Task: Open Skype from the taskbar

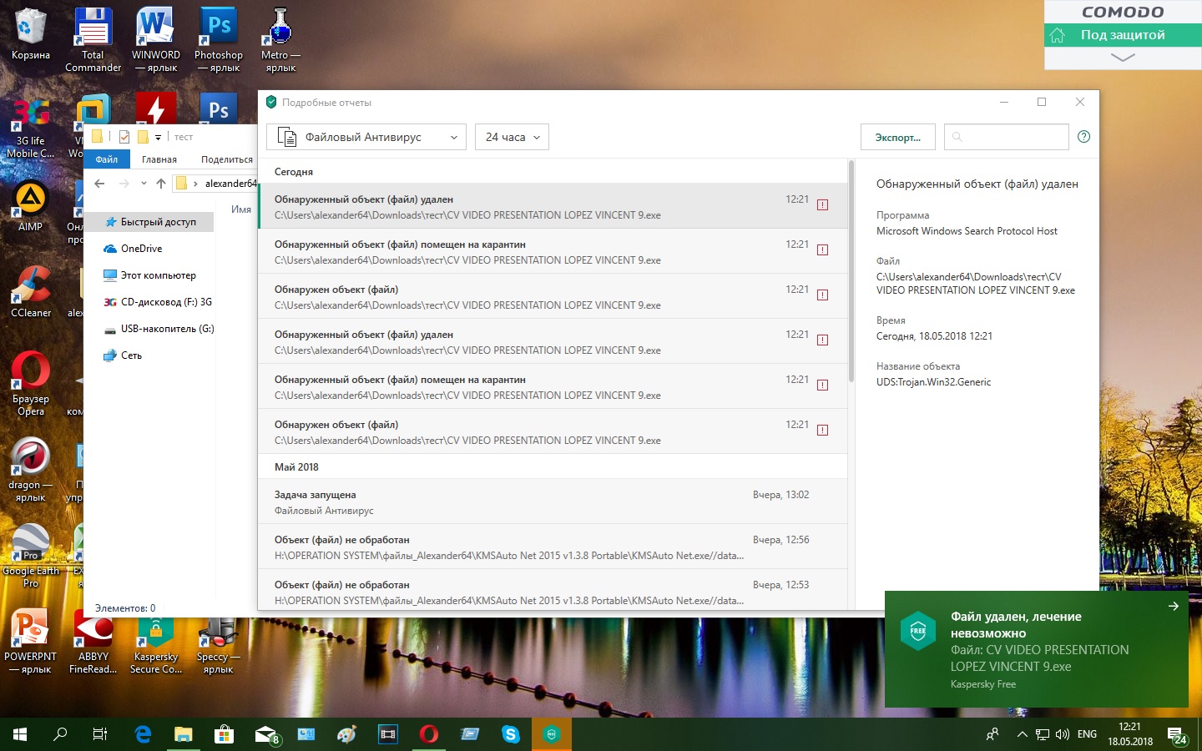Action: coord(511,734)
